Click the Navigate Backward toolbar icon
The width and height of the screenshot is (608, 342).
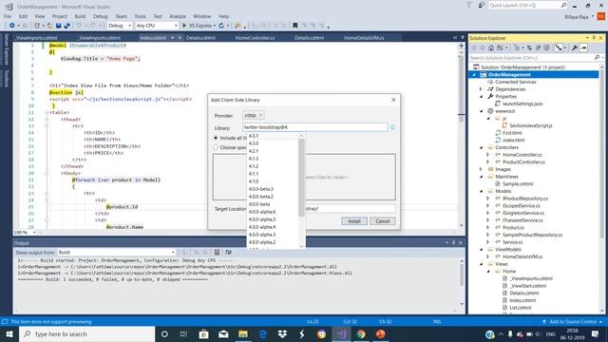pyautogui.click(x=12, y=26)
